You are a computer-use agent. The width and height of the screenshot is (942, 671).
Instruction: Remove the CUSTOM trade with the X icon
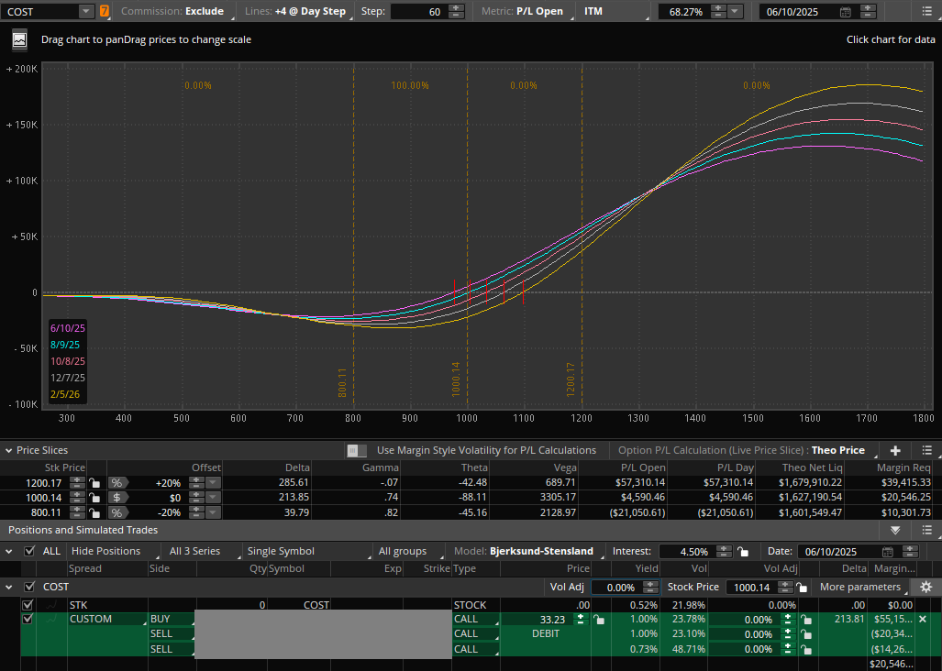tap(923, 619)
